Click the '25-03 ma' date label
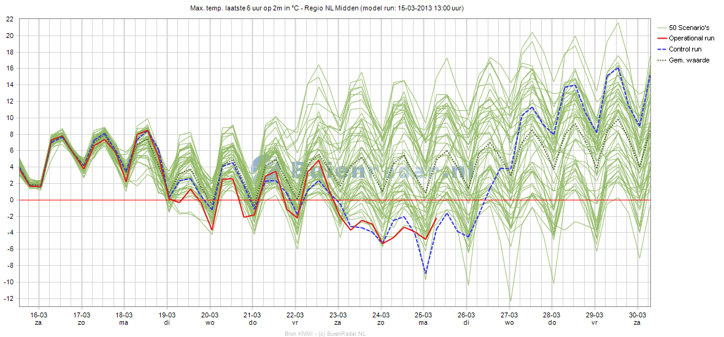Viewport: 724px width, 337px height. tap(424, 319)
